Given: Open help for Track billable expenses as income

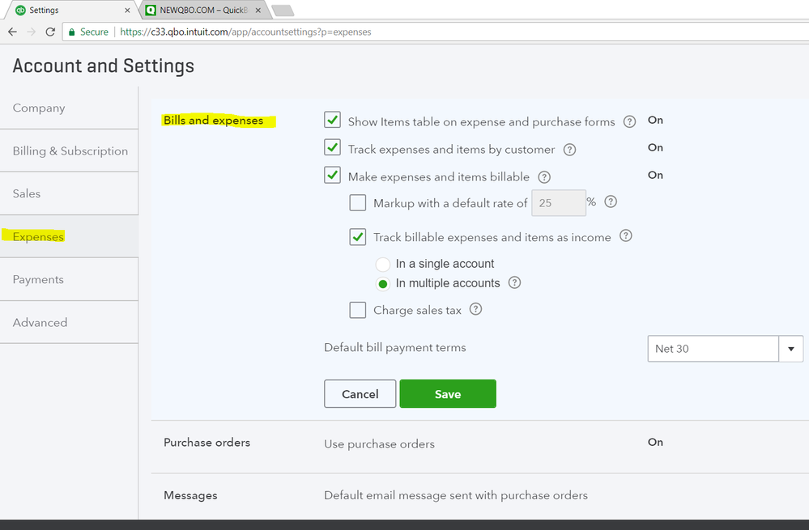Looking at the screenshot, I should pos(625,237).
